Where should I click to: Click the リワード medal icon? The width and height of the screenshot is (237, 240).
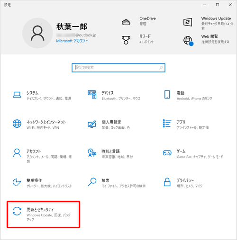pos(126,40)
